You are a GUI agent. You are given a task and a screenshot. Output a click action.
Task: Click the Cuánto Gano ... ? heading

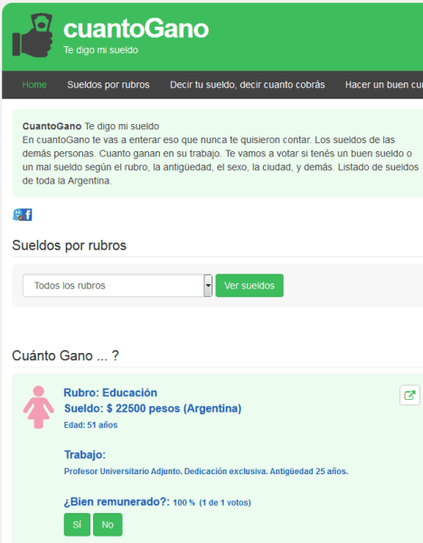65,356
